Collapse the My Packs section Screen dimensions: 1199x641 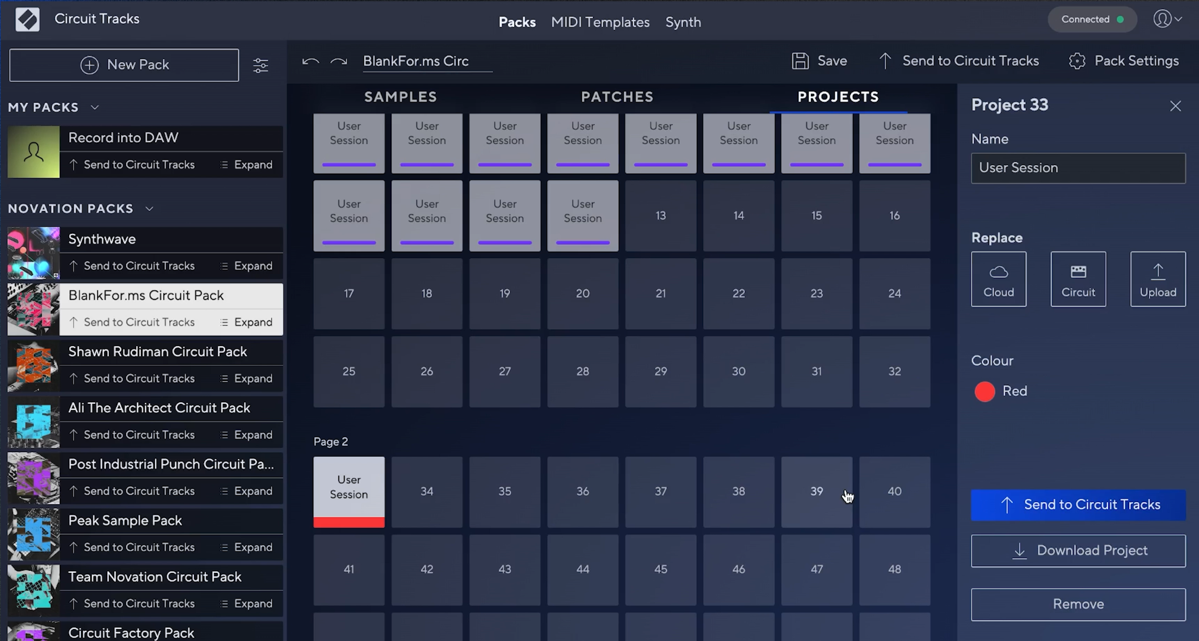(95, 107)
